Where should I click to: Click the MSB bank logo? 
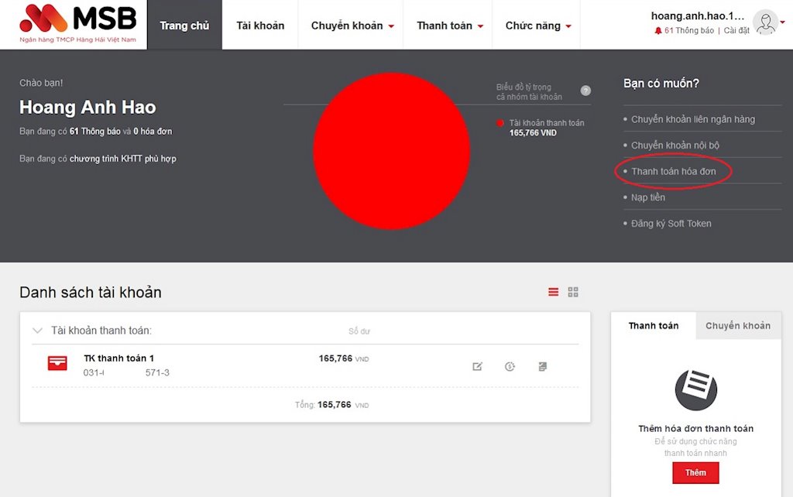pos(77,23)
